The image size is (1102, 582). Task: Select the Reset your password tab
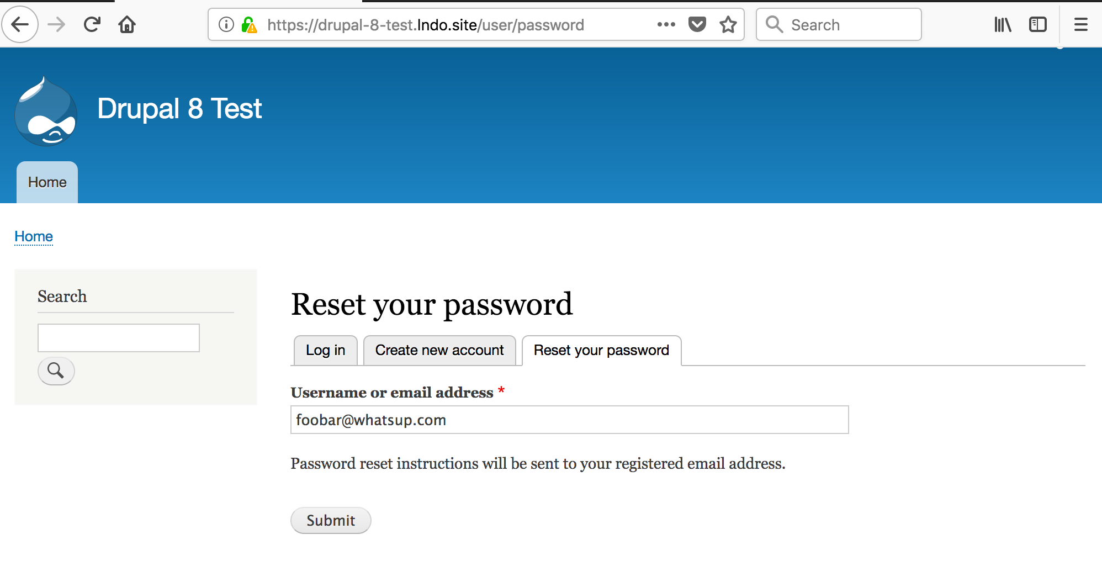click(600, 350)
